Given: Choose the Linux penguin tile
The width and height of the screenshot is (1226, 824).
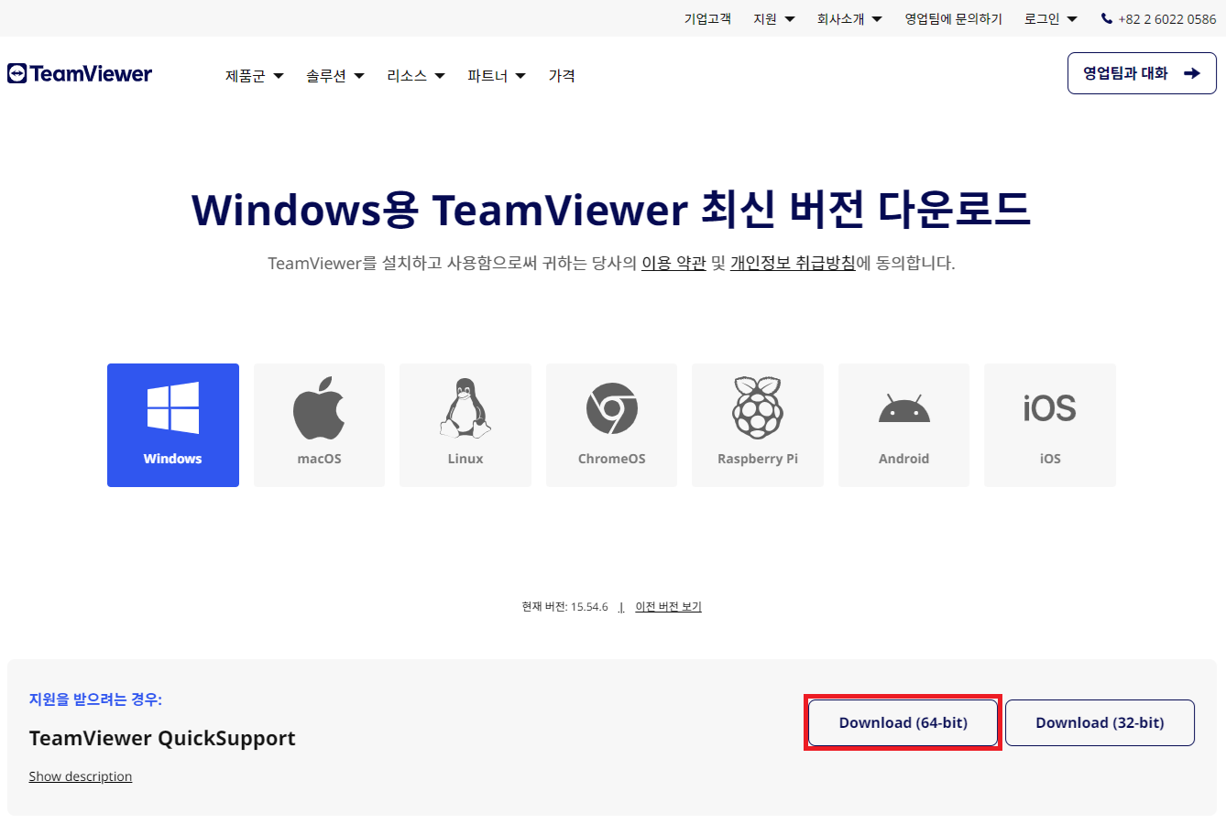Looking at the screenshot, I should tap(465, 425).
